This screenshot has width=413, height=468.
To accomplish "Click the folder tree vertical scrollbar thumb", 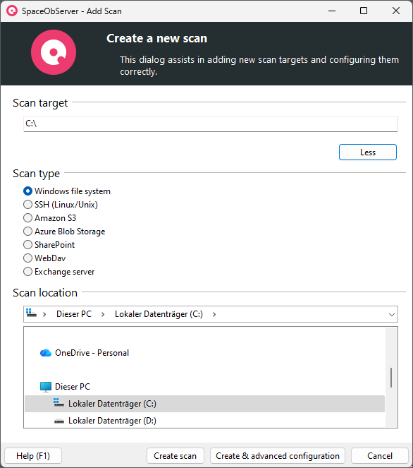I will [391, 378].
